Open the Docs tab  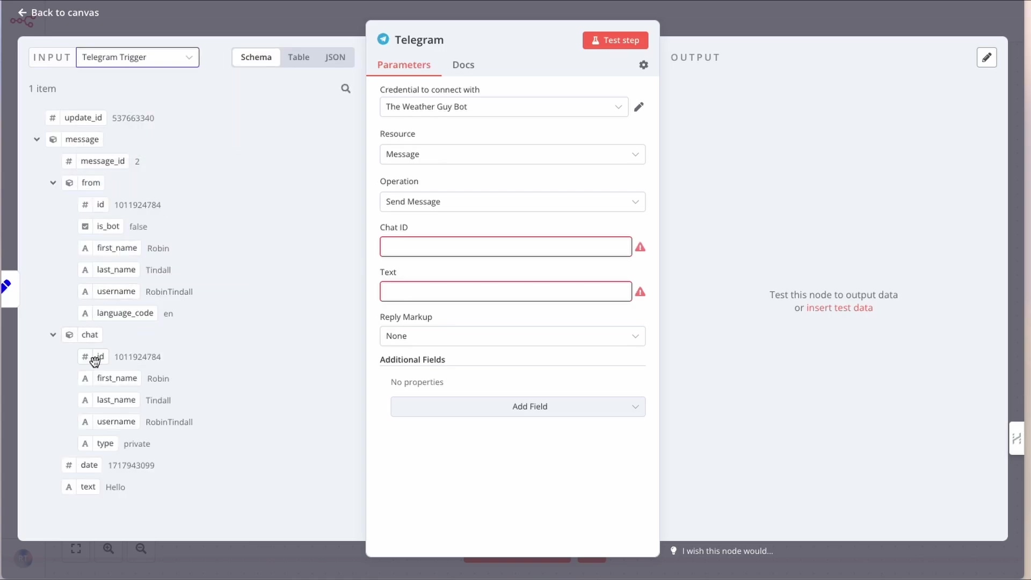coord(463,65)
